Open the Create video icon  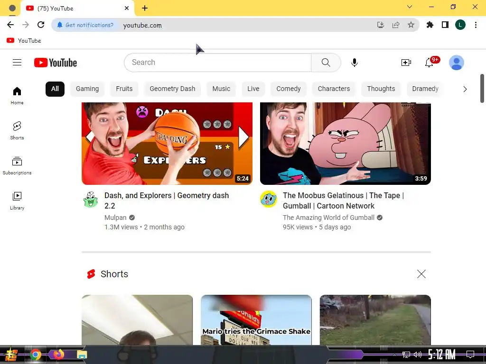406,63
